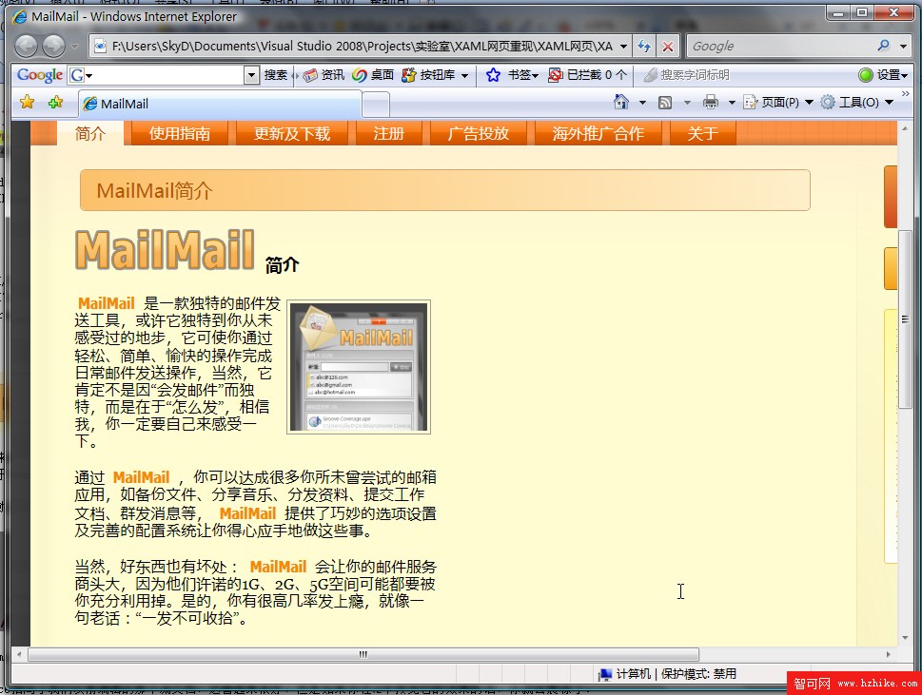Click the toolbar overflow chevron at far right
This screenshot has height=695, width=922.
(x=906, y=94)
